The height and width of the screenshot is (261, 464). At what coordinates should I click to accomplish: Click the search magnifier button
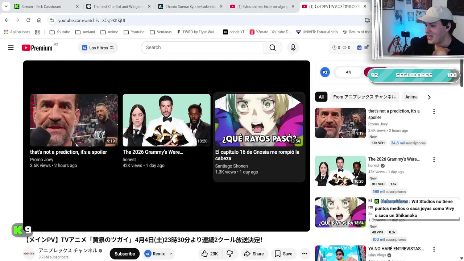(273, 47)
